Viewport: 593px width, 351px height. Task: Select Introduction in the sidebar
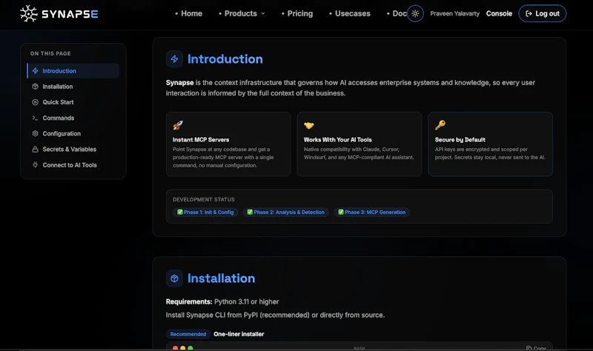[73, 70]
